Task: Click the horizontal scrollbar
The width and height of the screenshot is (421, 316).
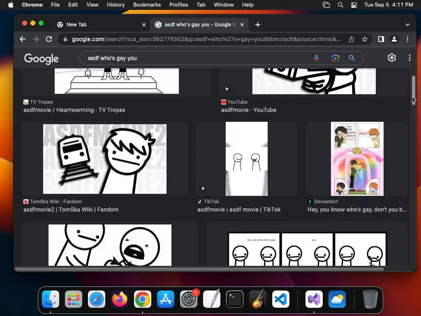Action: coord(199,269)
